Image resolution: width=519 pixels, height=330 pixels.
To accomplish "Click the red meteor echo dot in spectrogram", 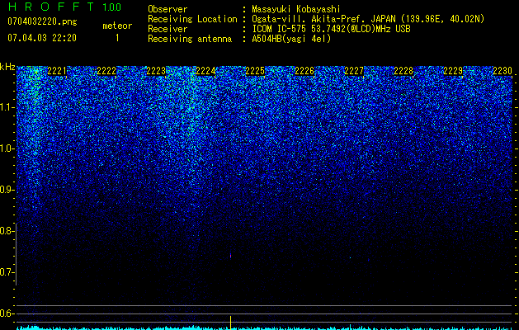I will tap(230, 256).
